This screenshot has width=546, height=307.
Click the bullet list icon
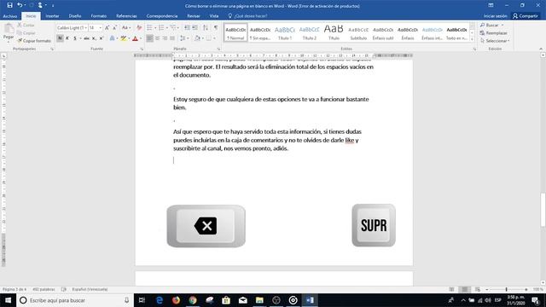[149, 27]
